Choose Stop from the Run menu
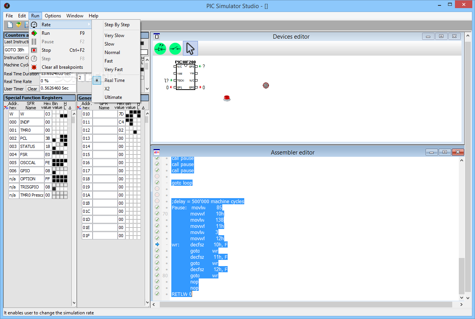The height and width of the screenshot is (319, 475). point(61,50)
